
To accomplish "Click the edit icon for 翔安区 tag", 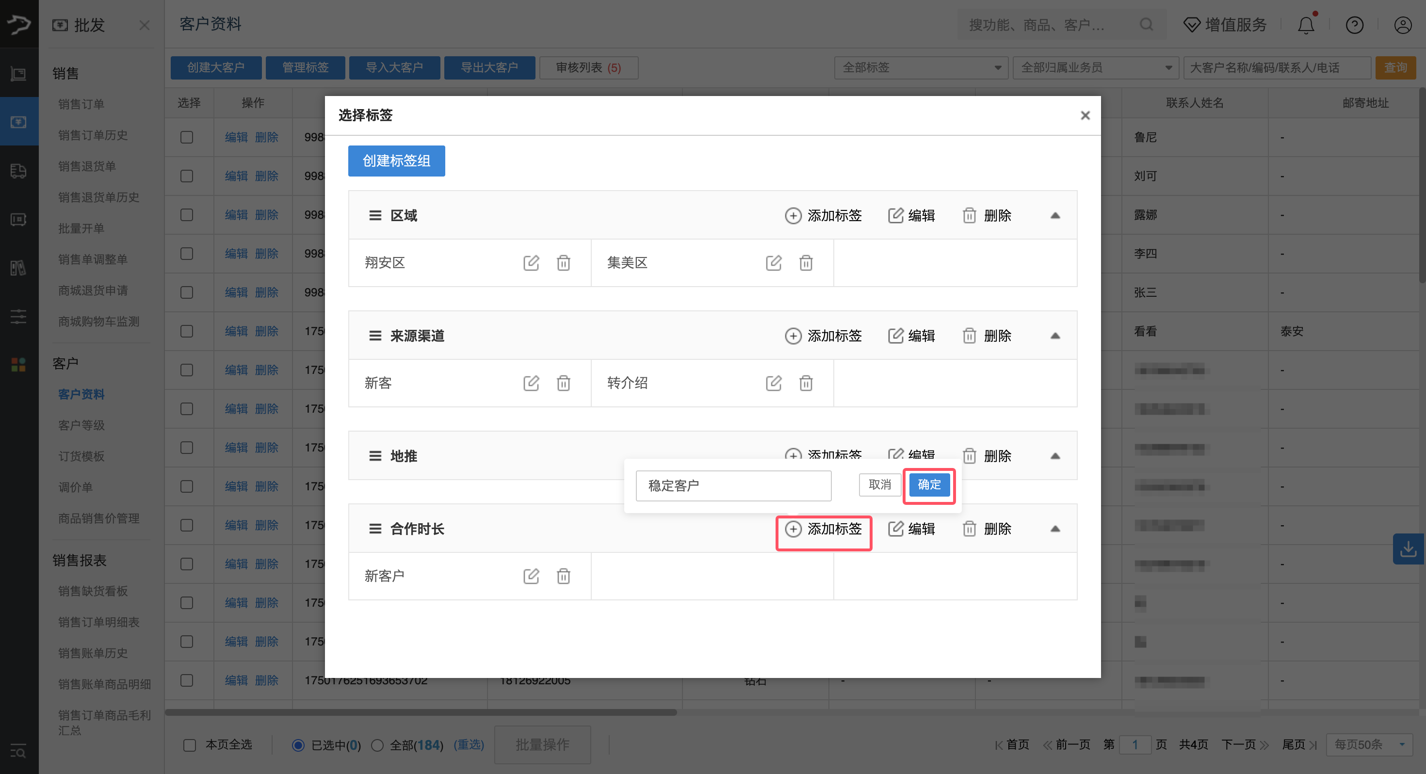I will (531, 263).
